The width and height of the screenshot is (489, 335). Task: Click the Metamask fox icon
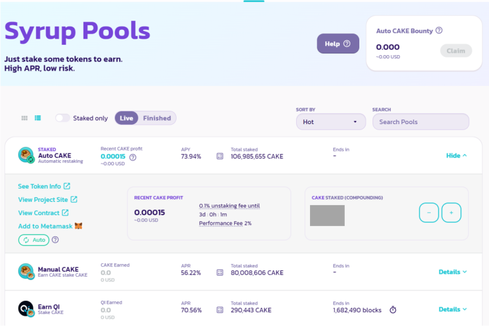(78, 225)
